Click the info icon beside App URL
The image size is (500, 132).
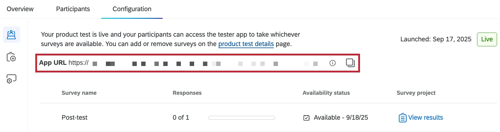[332, 63]
